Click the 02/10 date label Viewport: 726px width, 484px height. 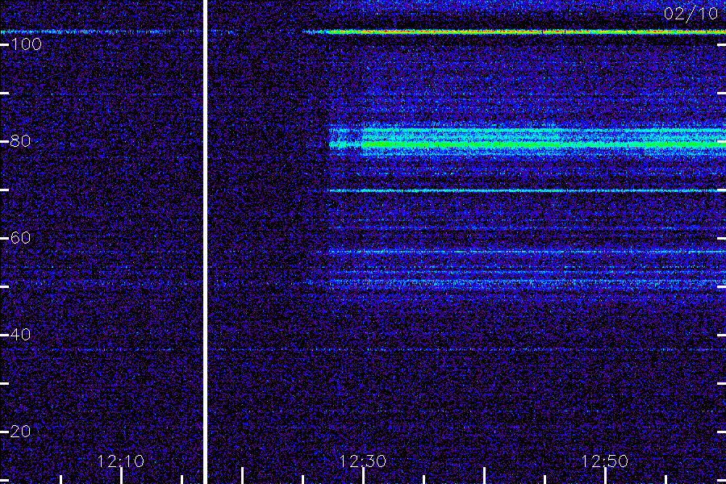tap(691, 14)
